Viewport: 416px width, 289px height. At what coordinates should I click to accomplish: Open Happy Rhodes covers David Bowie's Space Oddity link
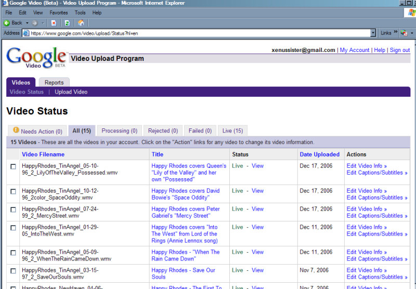(x=186, y=194)
